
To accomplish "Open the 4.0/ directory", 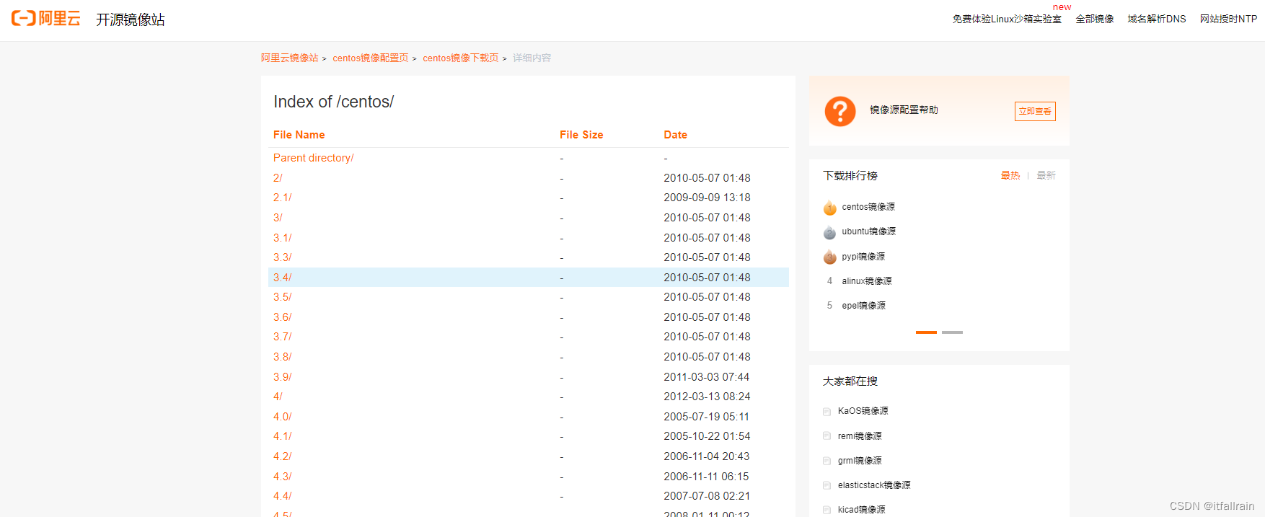I will tap(282, 417).
